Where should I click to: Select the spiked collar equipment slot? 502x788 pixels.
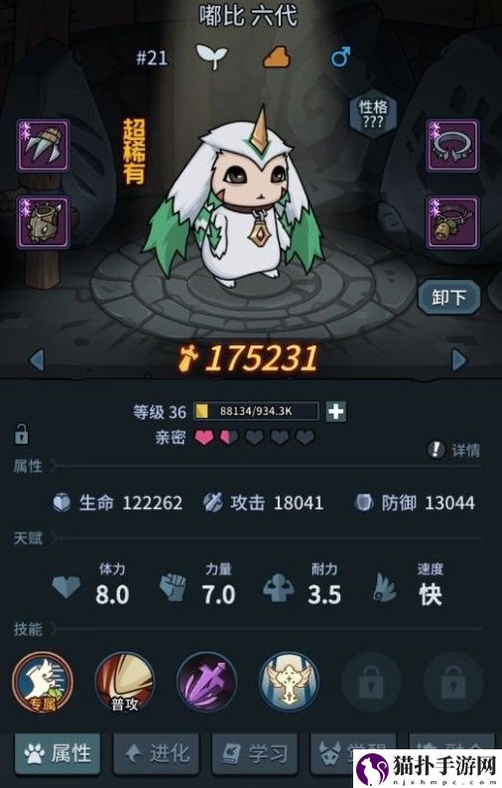coord(452,146)
